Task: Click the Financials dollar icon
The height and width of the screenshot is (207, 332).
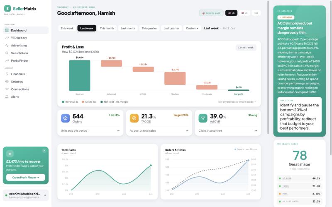Action: pos(7,74)
